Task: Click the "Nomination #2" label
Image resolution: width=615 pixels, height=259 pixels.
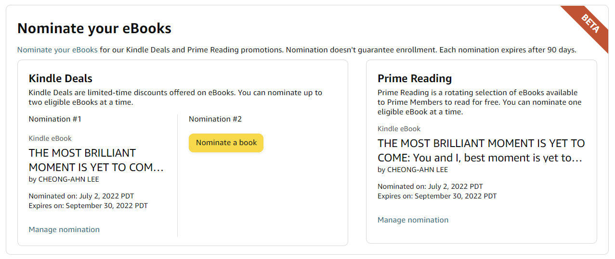Action: click(x=215, y=119)
